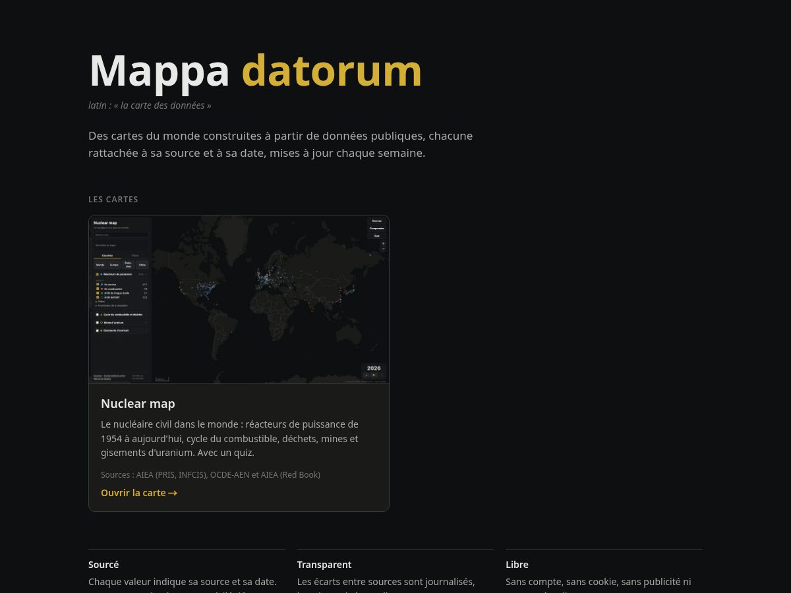Screen dimensions: 791x593
Task: Click the "Libre" column heading
Action: [517, 565]
